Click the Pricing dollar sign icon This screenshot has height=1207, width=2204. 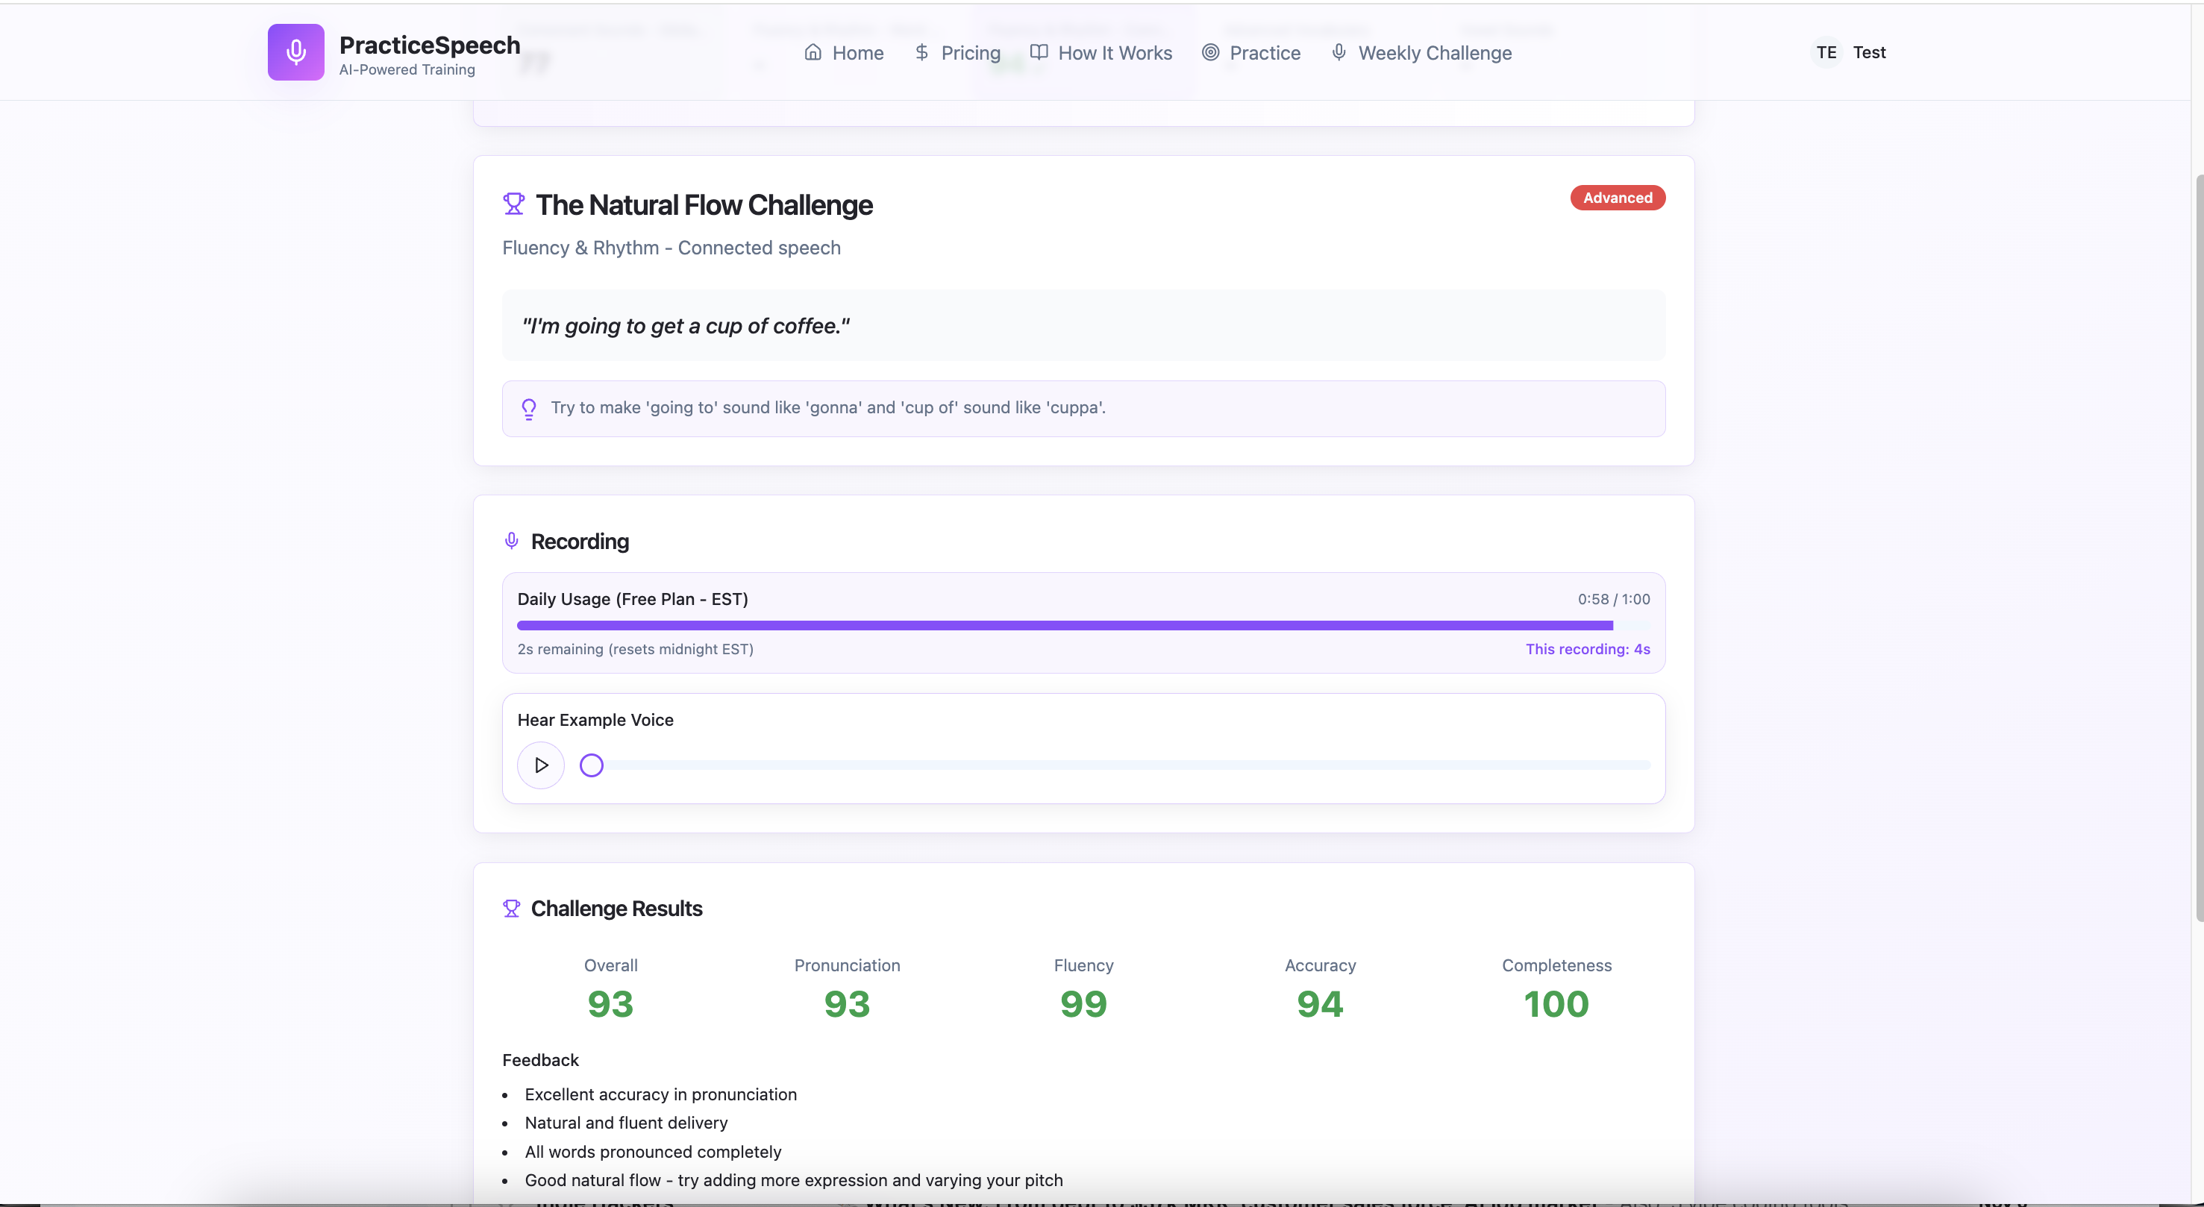pos(921,52)
